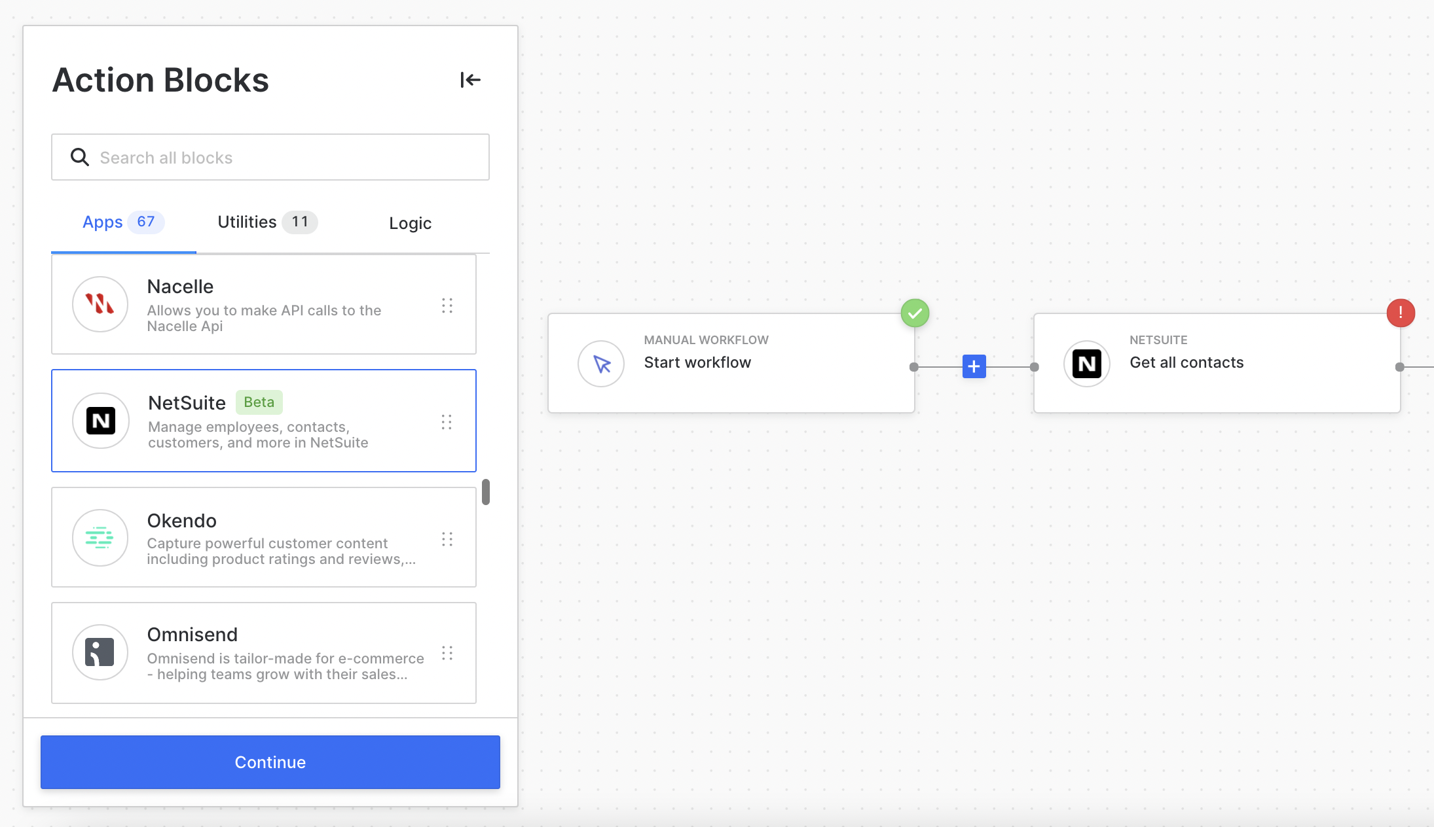
Task: Click the drag handle dots on Okendo block
Action: point(447,539)
